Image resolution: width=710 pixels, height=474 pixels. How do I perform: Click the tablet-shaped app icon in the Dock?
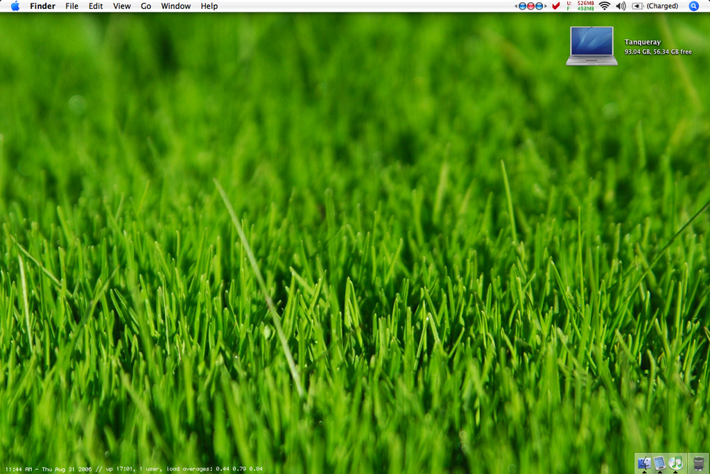(660, 463)
